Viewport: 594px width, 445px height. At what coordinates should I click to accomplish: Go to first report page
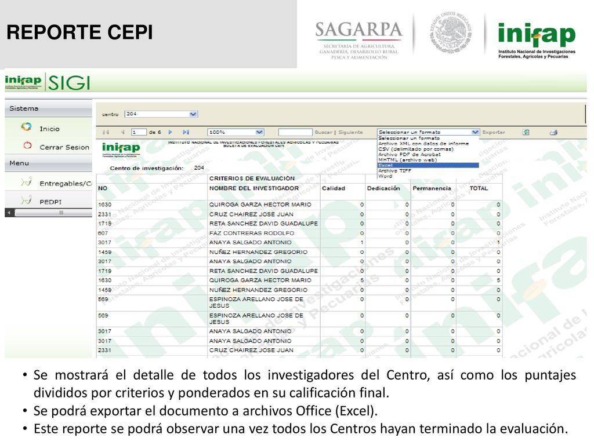pos(106,132)
